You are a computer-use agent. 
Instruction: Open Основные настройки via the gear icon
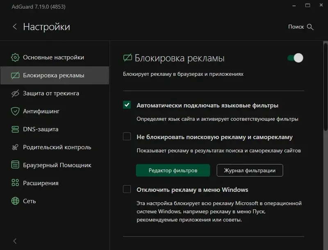click(x=16, y=57)
